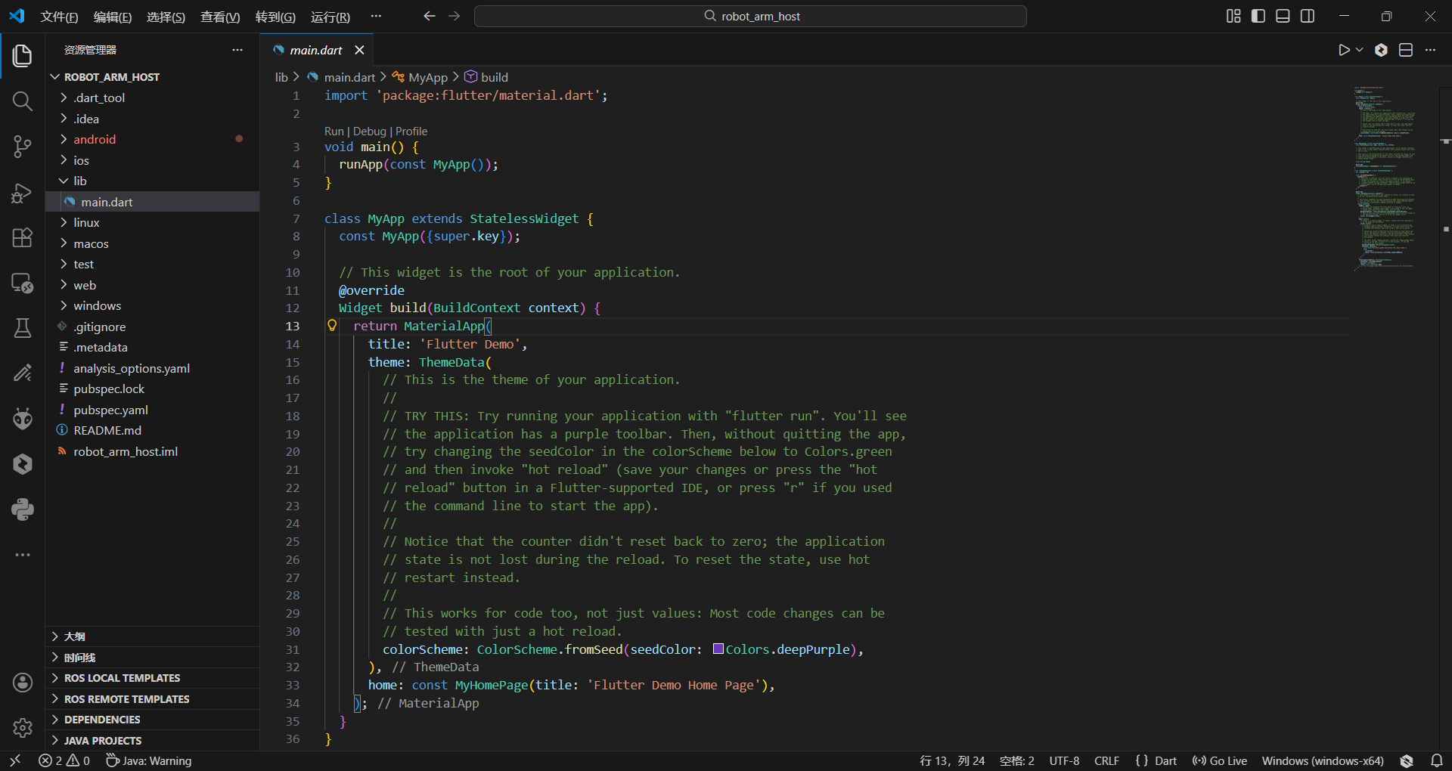Click the Java: Warning status item
The height and width of the screenshot is (771, 1452).
[x=148, y=760]
